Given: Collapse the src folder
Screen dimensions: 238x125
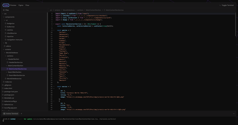Looking at the screenshot, I should coord(3,14).
